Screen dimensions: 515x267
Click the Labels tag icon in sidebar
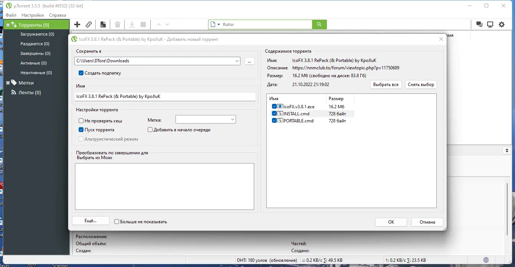point(14,83)
